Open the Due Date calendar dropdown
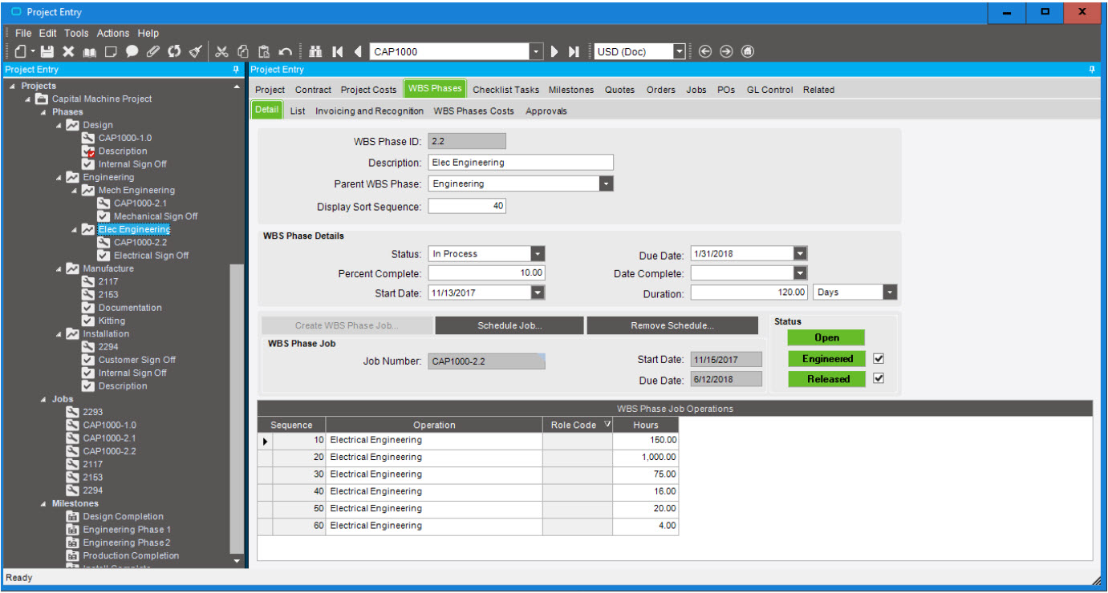Image resolution: width=1108 pixels, height=593 pixels. [x=800, y=254]
